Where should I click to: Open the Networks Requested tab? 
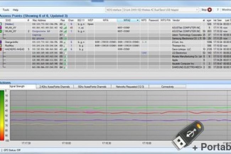[130, 87]
